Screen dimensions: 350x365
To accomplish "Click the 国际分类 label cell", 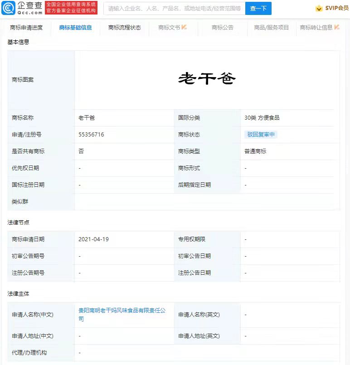I will pos(189,118).
